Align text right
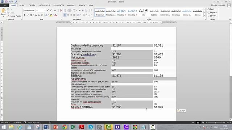Image resolution: width=232 pixels, height=130 pixels. pos(71,15)
